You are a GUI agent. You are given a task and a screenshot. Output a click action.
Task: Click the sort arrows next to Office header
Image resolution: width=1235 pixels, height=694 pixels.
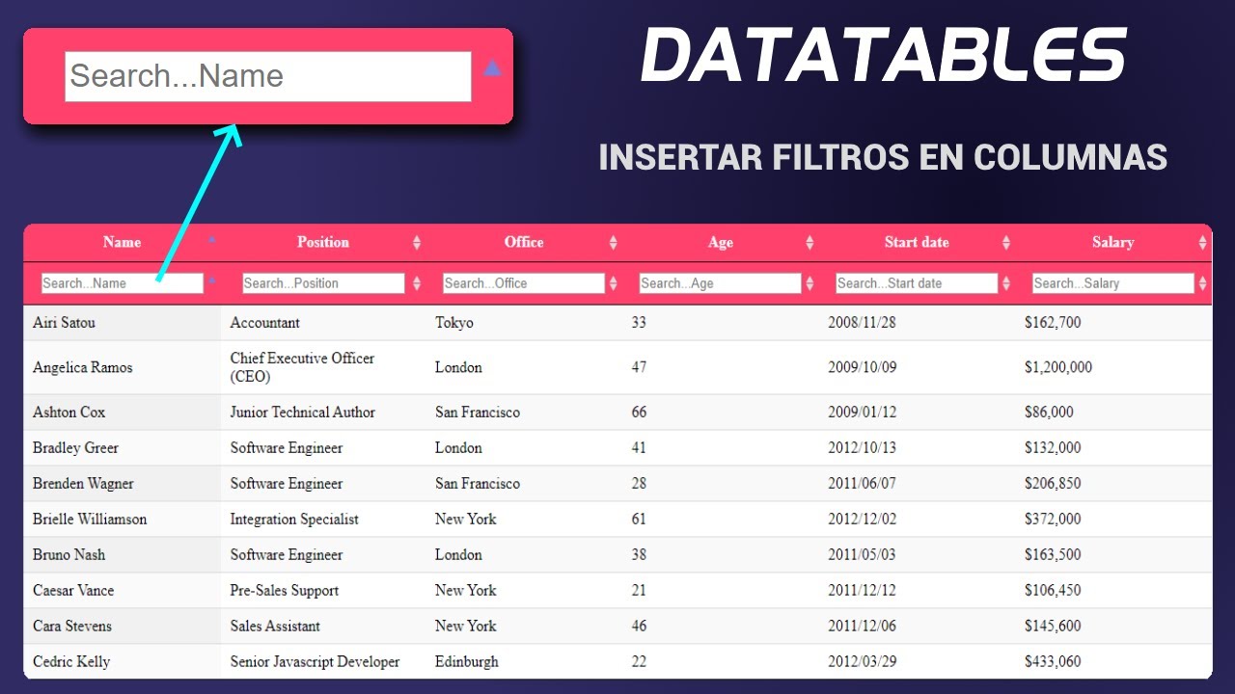613,243
